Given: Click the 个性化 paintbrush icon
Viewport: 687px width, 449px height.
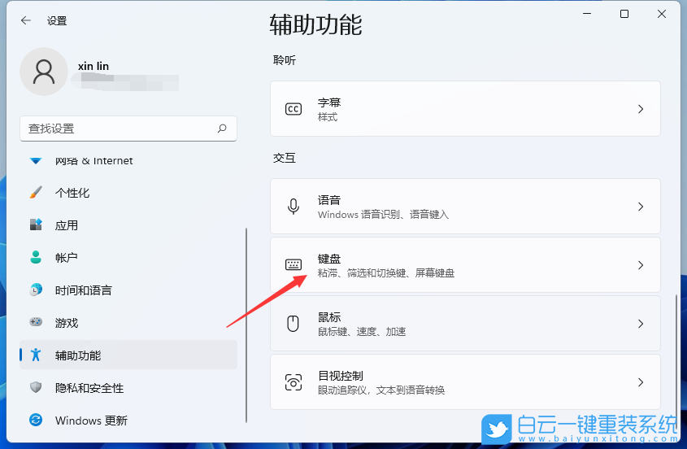Looking at the screenshot, I should click(x=36, y=192).
